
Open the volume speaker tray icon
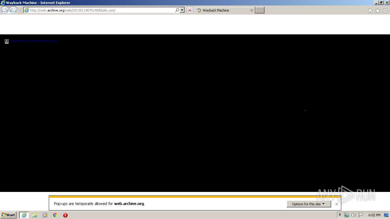click(x=354, y=215)
